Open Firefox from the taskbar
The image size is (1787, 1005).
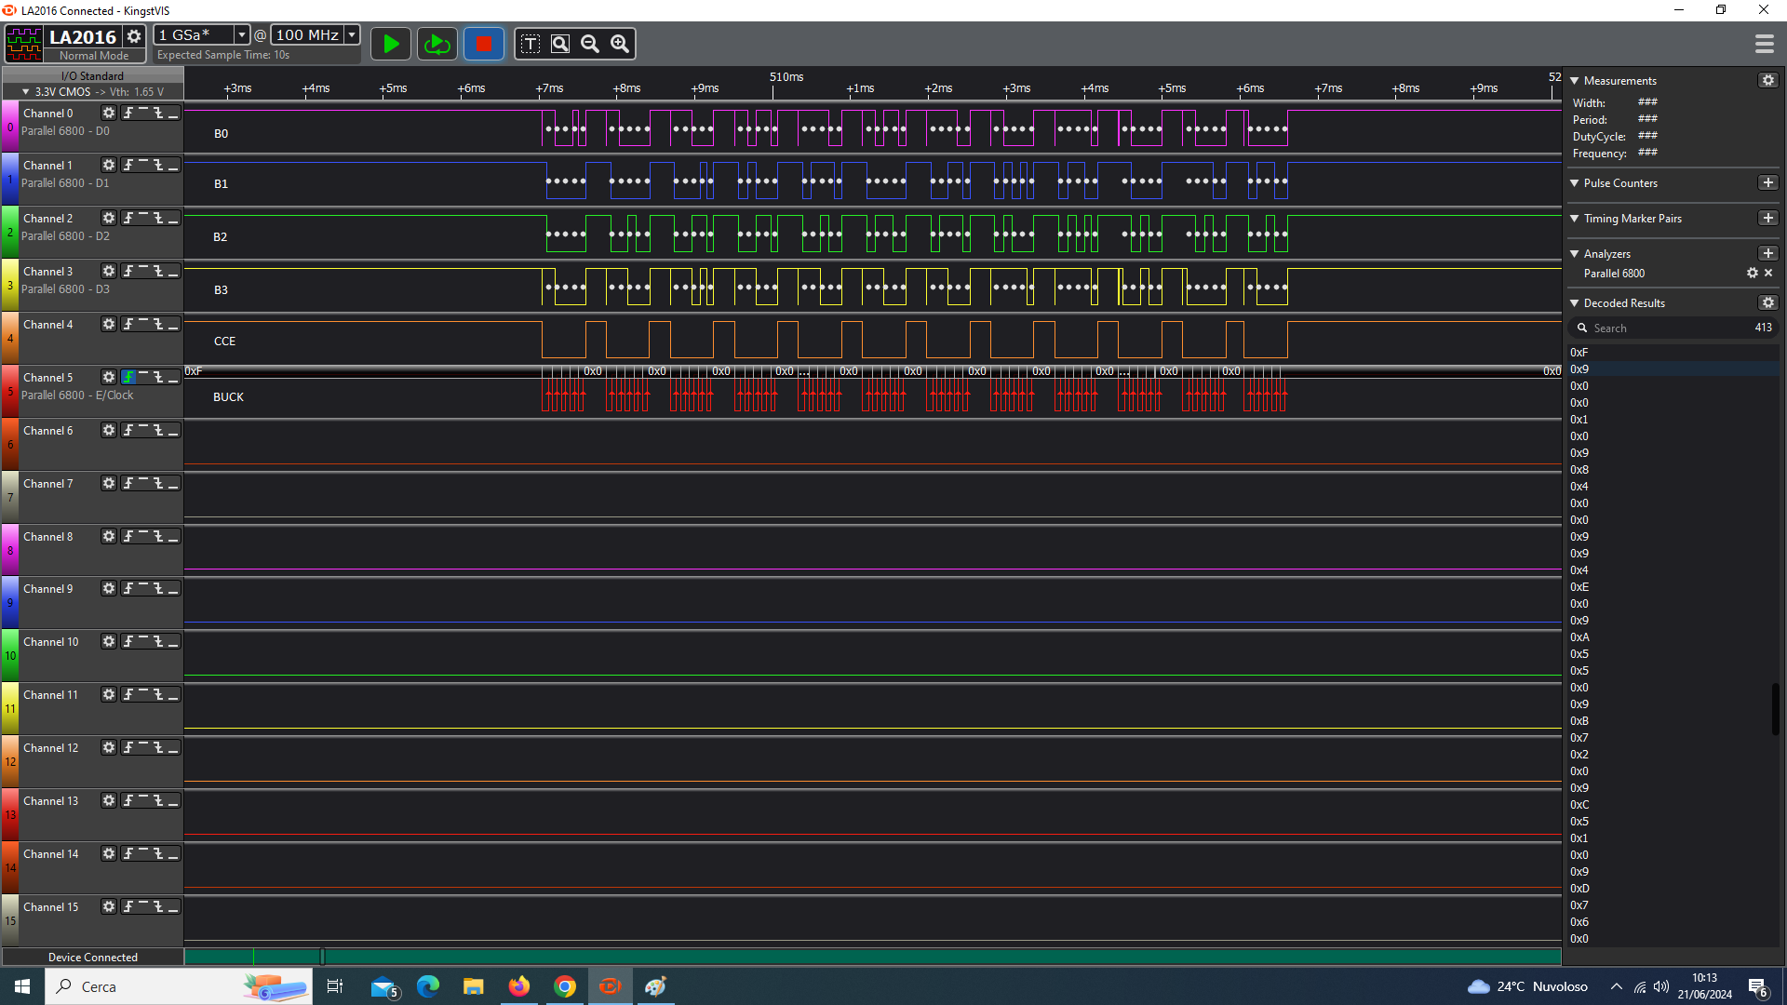tap(519, 986)
